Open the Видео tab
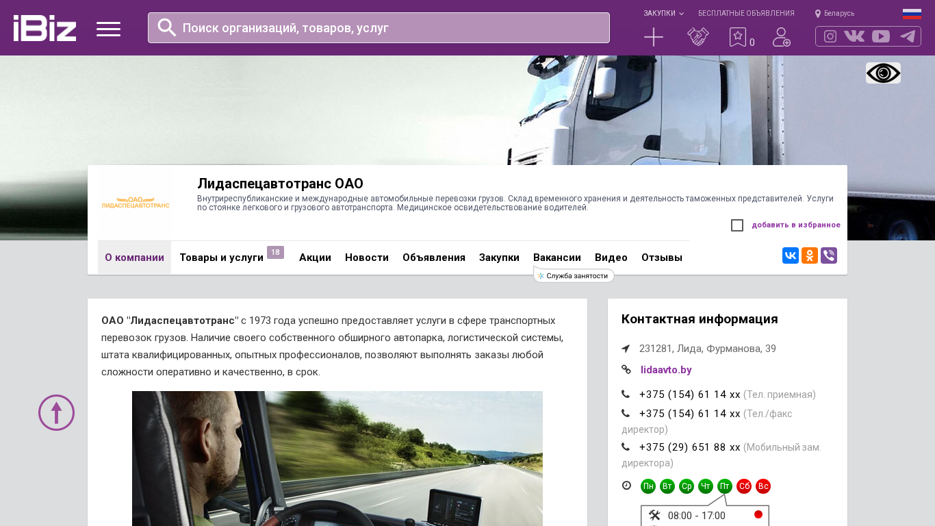The width and height of the screenshot is (935, 526). click(611, 258)
